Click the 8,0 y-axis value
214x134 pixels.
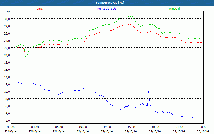(7, 99)
